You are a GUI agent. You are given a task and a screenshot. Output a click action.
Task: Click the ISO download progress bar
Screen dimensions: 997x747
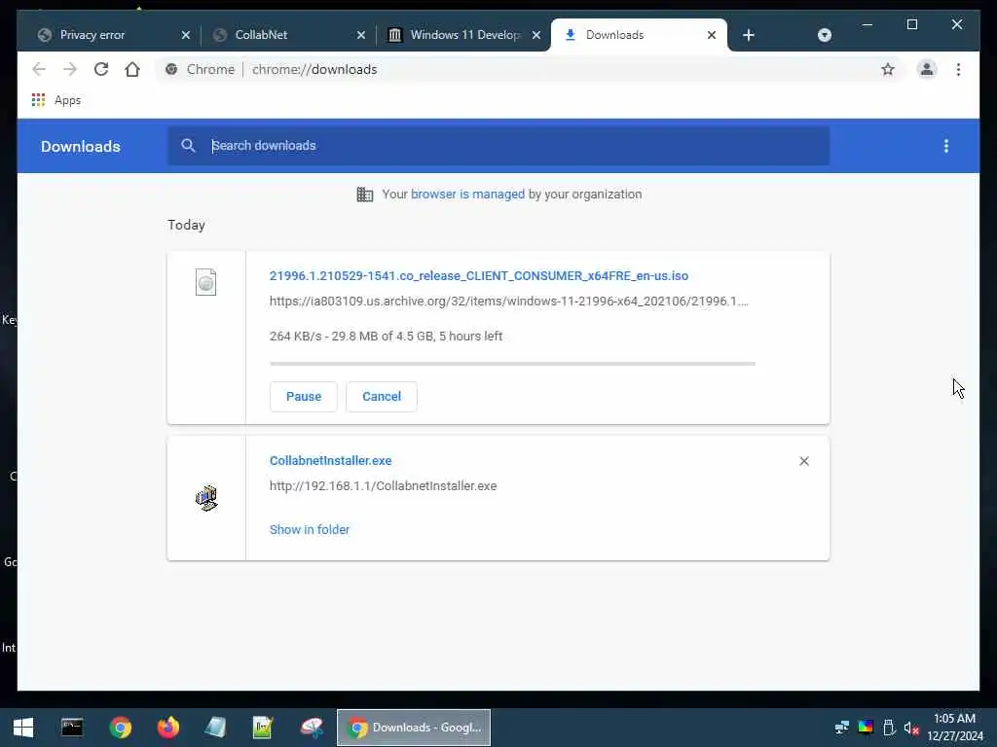[512, 364]
